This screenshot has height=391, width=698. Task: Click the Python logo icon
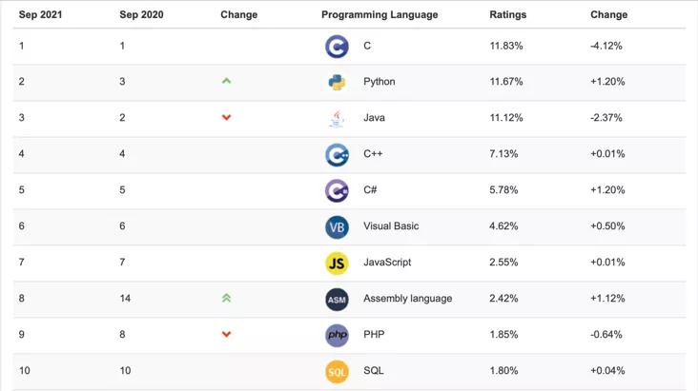pos(337,82)
